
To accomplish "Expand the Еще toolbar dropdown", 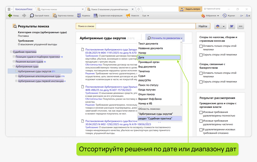I will [x=145, y=16].
